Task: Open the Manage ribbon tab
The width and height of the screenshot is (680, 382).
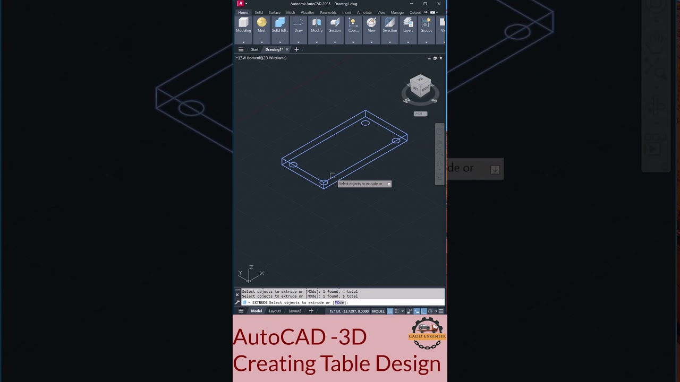Action: (397, 12)
